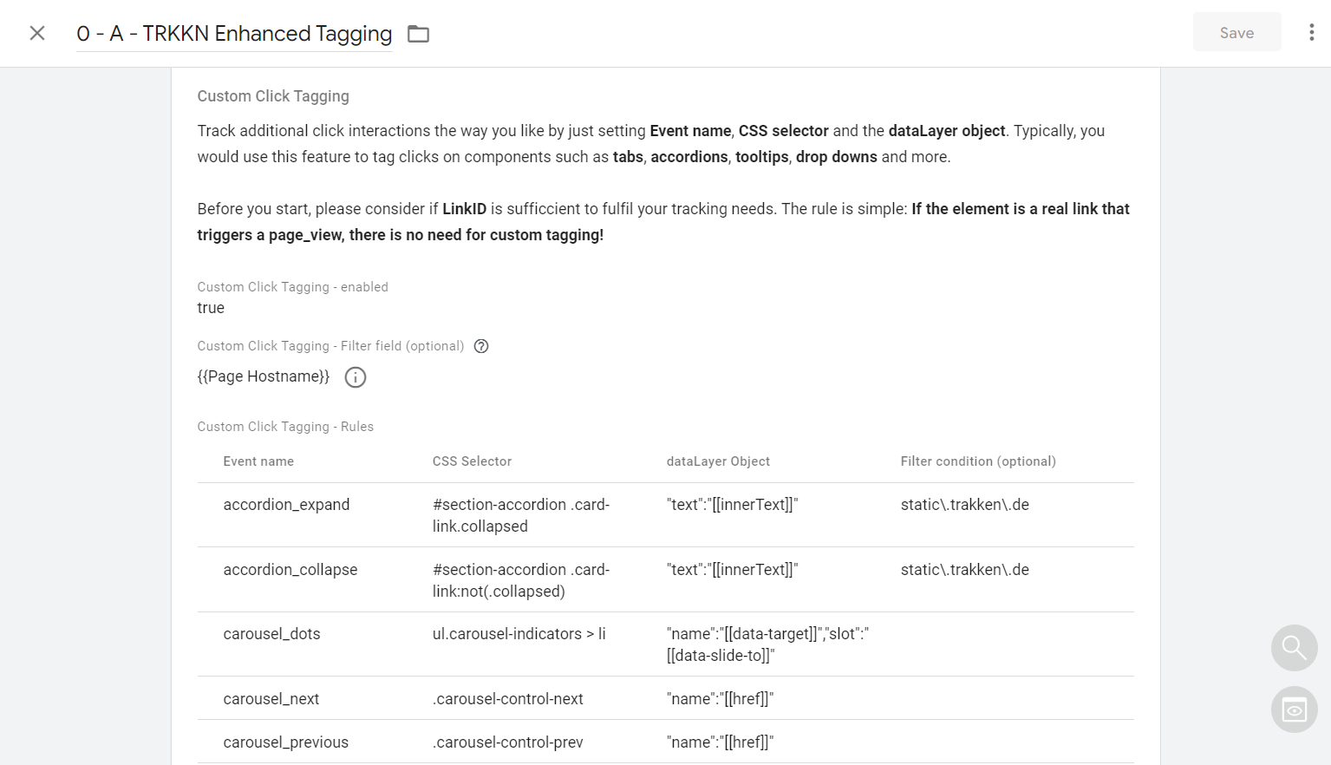The image size is (1331, 765).
Task: Click the help icon next to Filter field label
Action: 481,345
